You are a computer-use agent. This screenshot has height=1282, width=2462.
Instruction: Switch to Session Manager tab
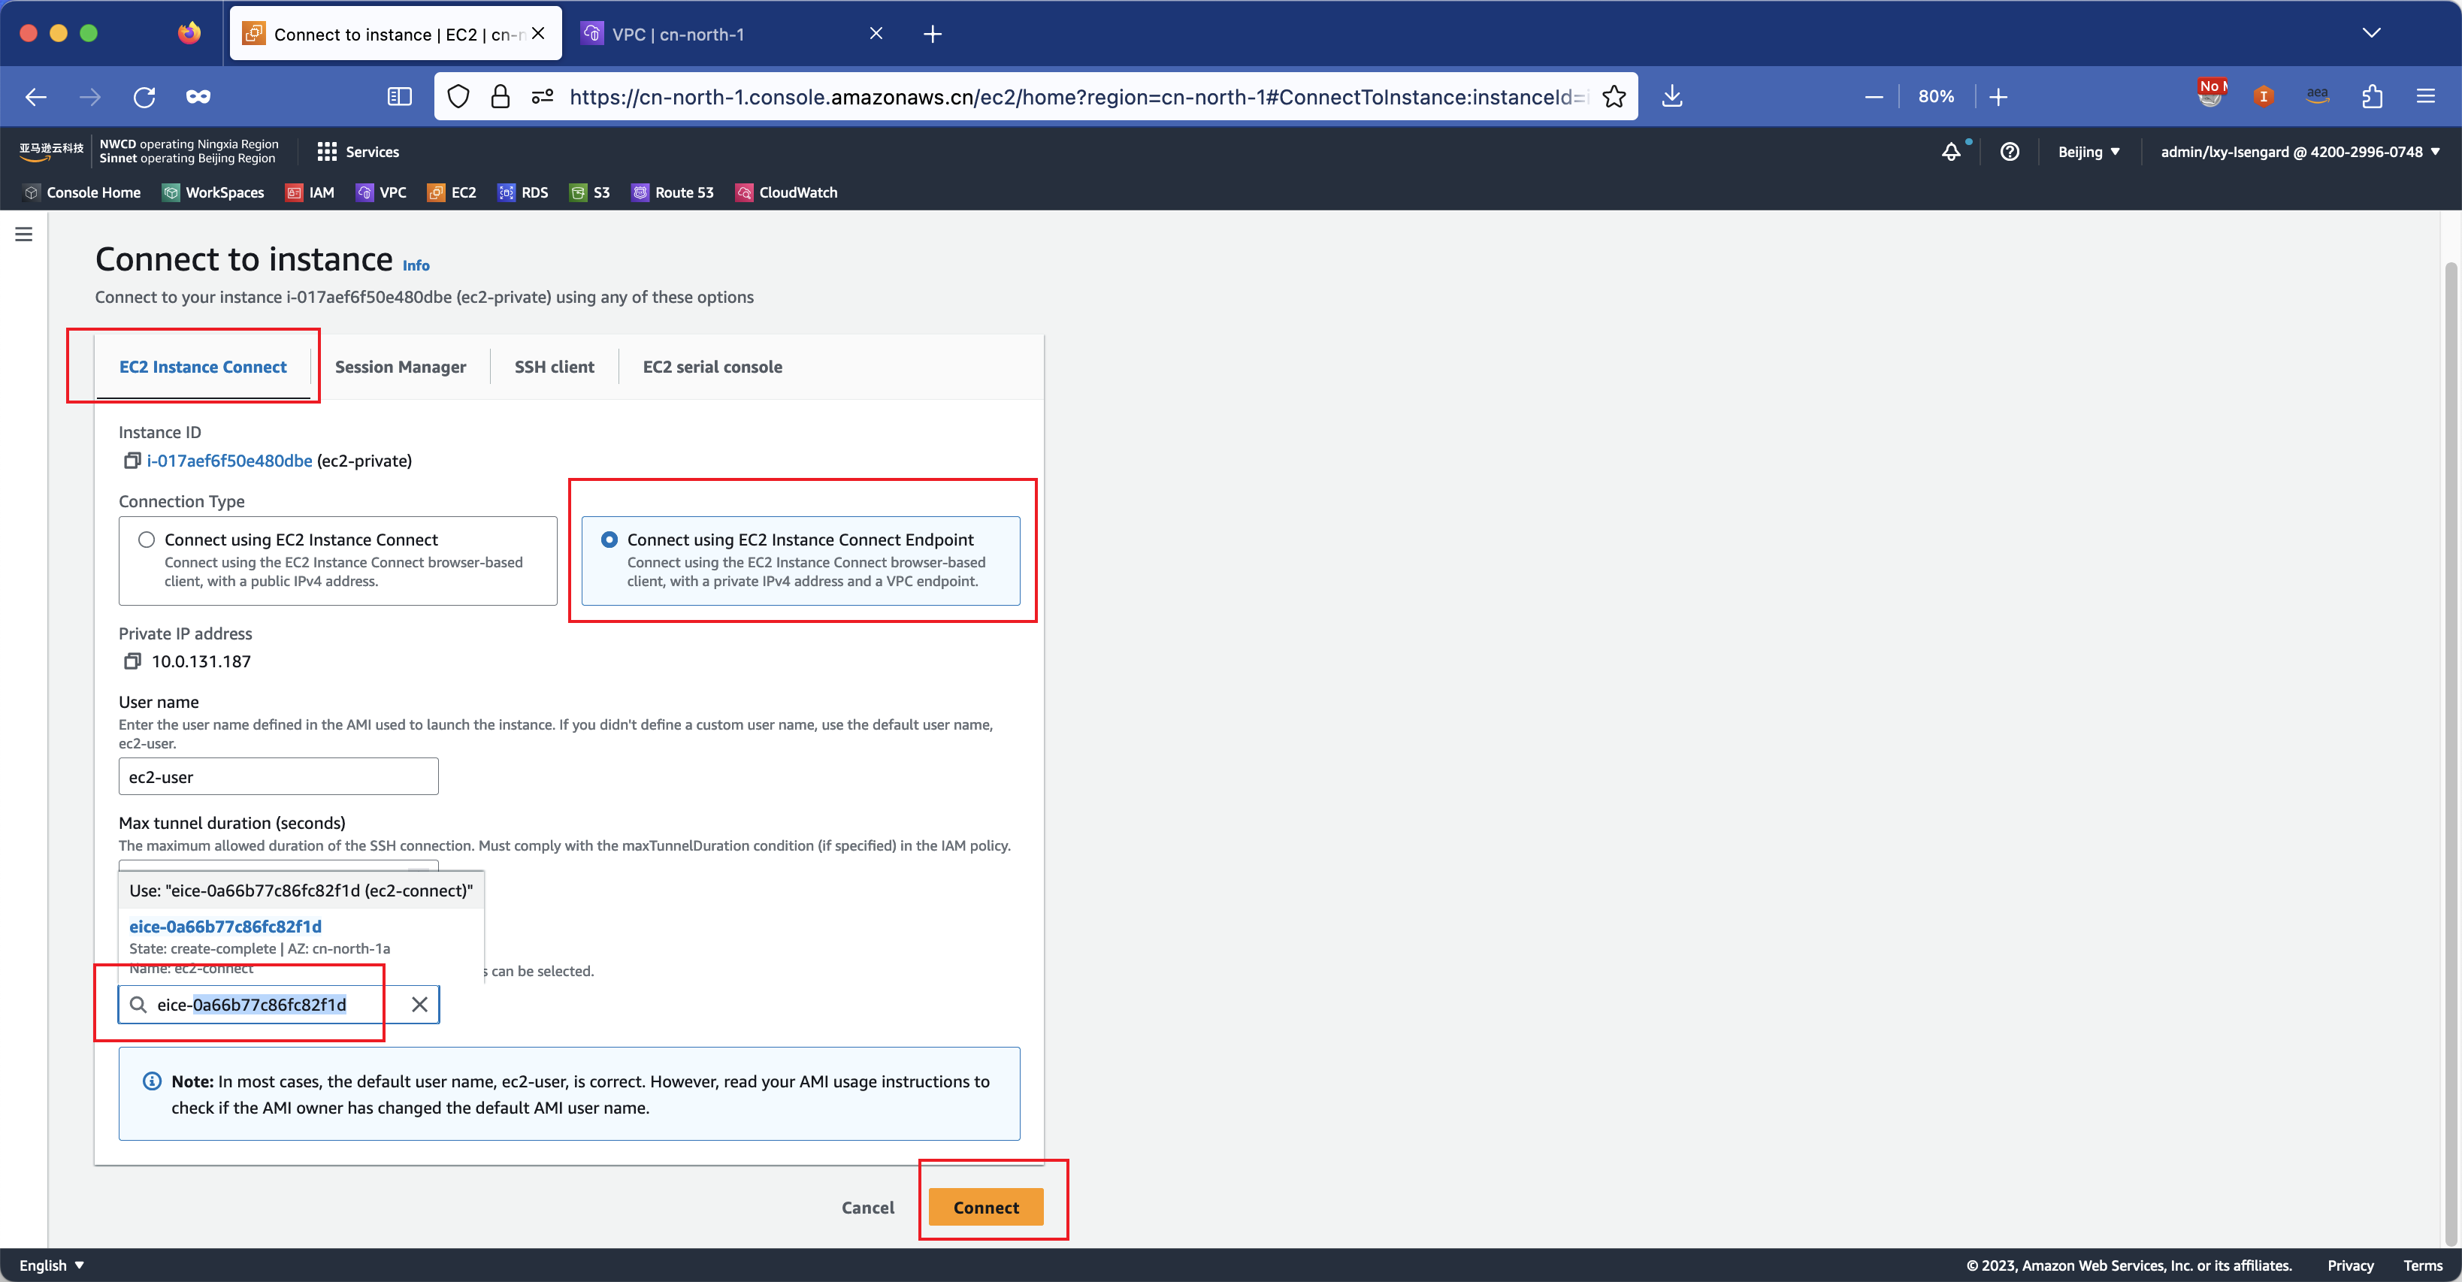401,367
